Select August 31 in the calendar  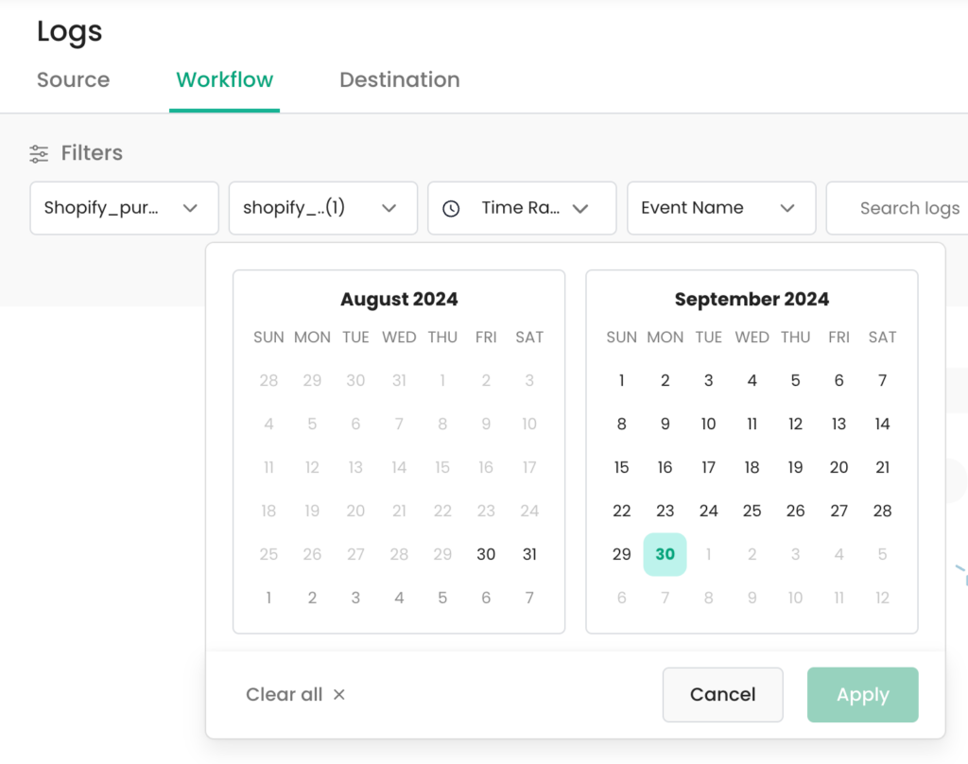(529, 554)
